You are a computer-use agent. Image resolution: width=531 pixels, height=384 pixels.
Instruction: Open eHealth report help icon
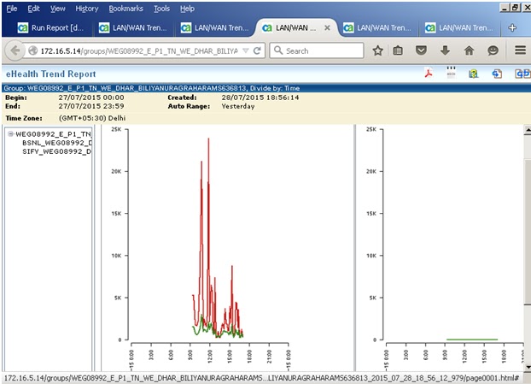click(x=473, y=74)
